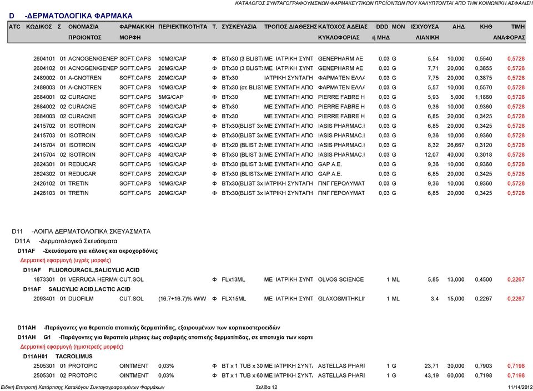Click the ΤΡΟΠΟΣ ΔΙΑΘΕΣΗΣ column header
Image resolution: width=533 pixels, height=391 pixels.
(290, 27)
